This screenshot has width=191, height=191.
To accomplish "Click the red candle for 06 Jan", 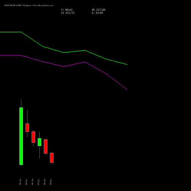I will click(33, 137).
